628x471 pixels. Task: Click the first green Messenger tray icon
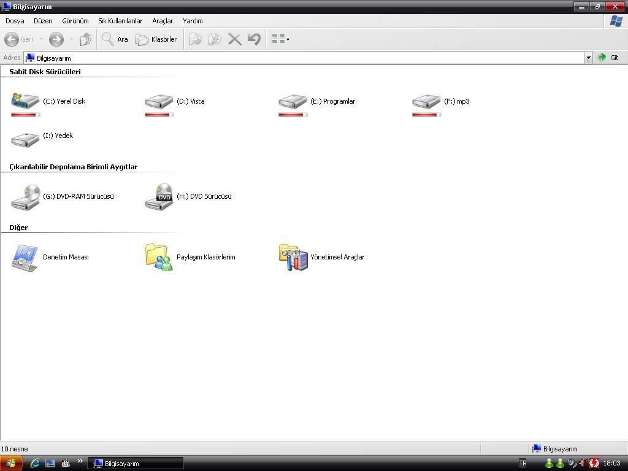[x=549, y=464]
